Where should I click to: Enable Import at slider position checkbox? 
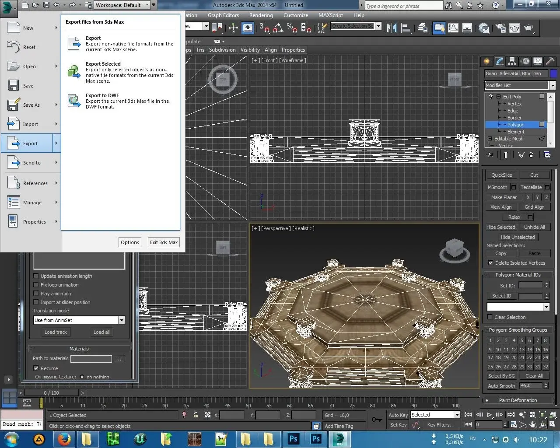[x=36, y=302]
